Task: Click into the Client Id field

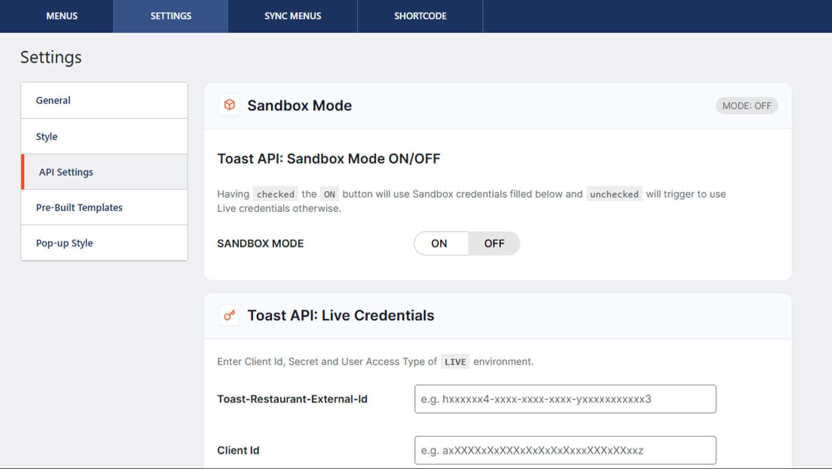Action: (x=565, y=450)
